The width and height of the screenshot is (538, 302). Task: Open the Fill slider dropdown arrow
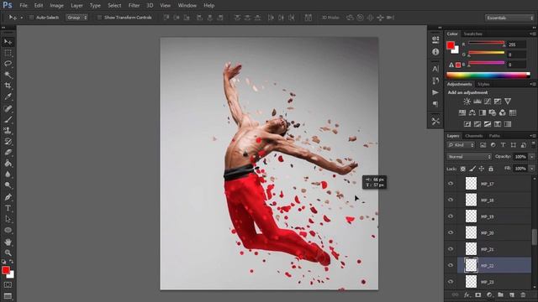pos(531,169)
